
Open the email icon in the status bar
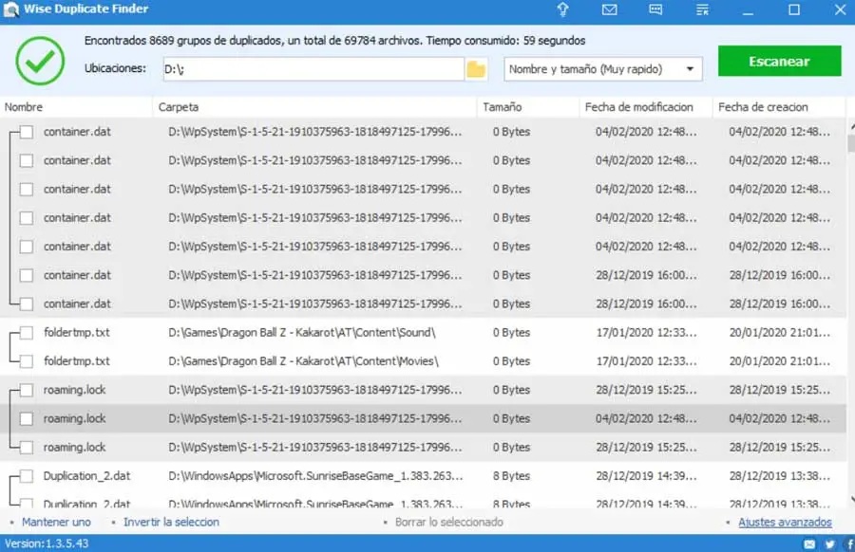[x=809, y=543]
